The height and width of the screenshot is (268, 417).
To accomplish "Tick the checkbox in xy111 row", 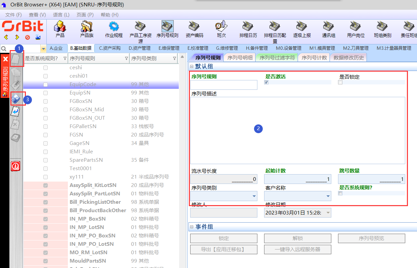I will 45,177.
